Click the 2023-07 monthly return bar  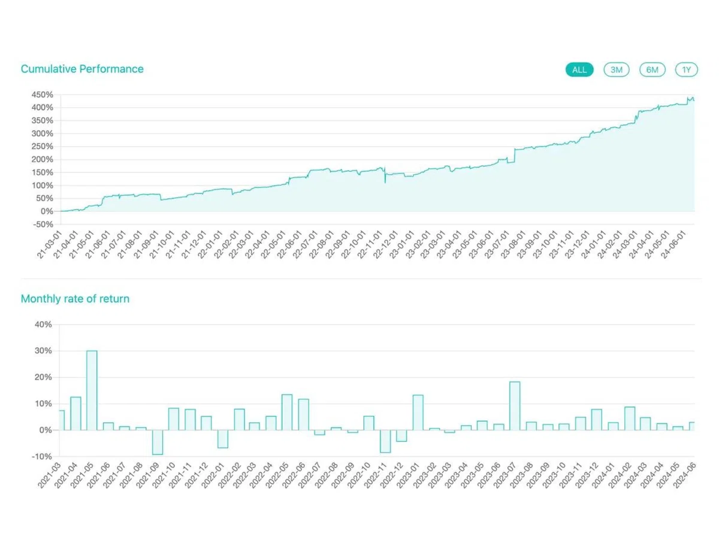click(515, 406)
